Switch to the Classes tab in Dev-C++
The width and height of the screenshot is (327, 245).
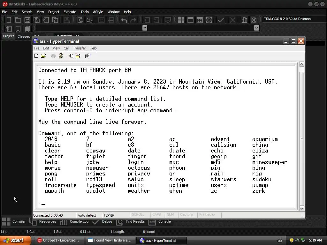click(24, 36)
